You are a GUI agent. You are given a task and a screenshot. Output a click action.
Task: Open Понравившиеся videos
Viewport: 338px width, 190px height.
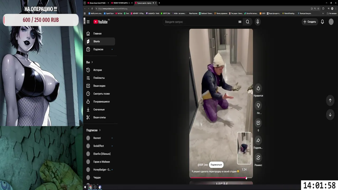[100, 102]
